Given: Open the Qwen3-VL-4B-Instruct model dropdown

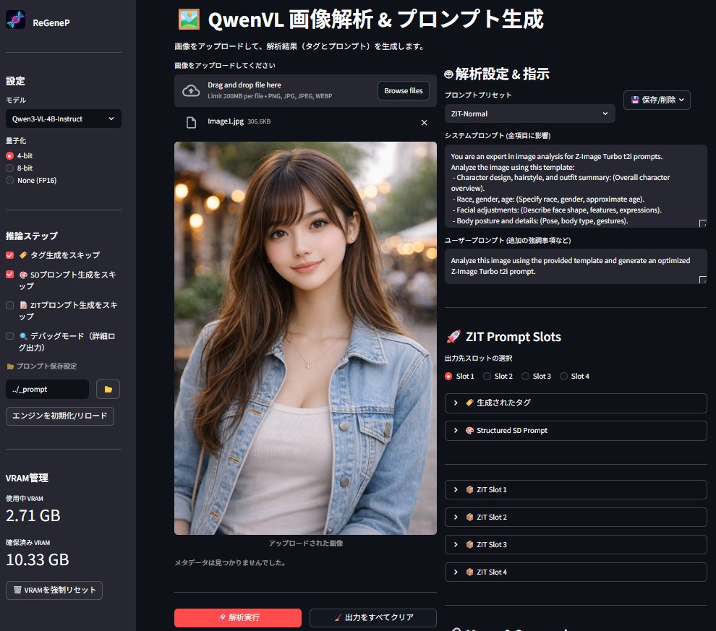Looking at the screenshot, I should [x=63, y=118].
